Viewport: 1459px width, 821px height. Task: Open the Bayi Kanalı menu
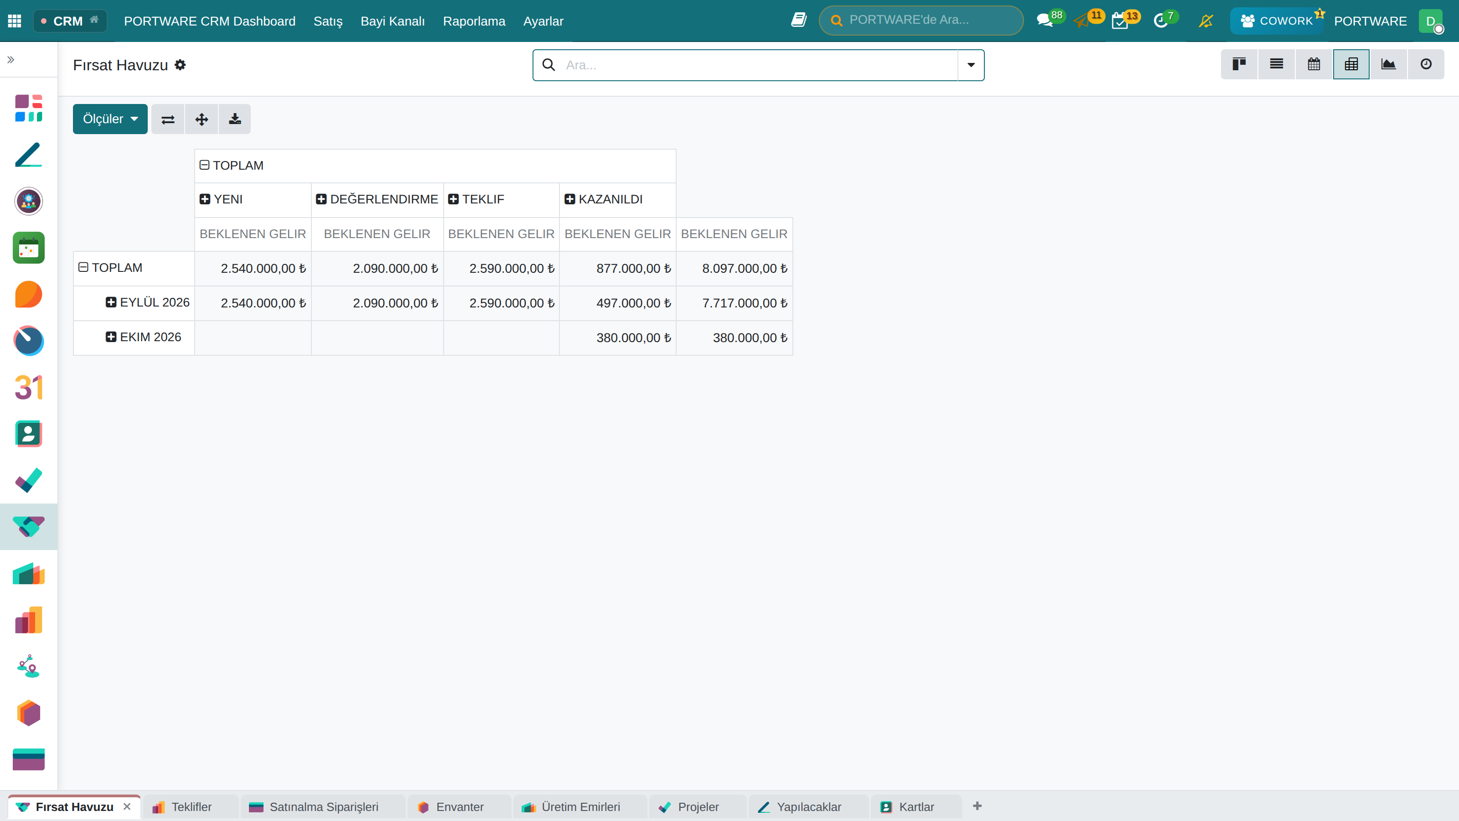[x=393, y=21]
